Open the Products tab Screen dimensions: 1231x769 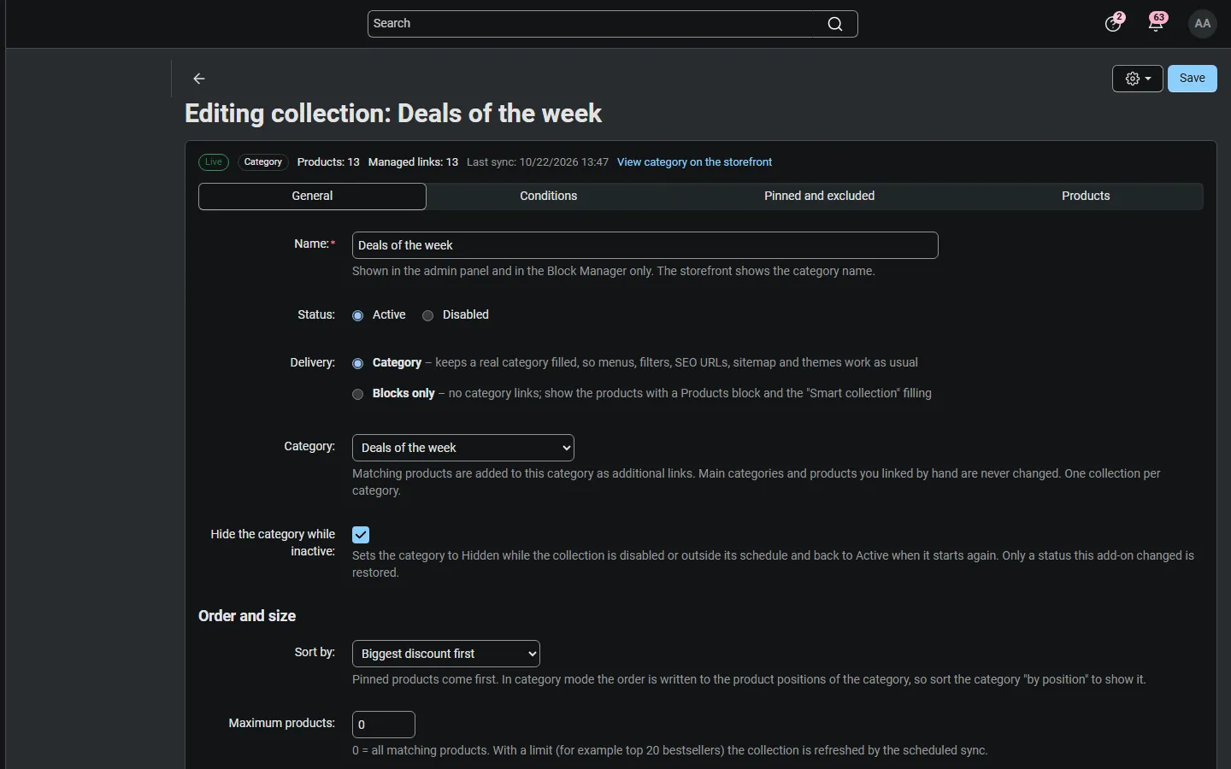point(1086,197)
